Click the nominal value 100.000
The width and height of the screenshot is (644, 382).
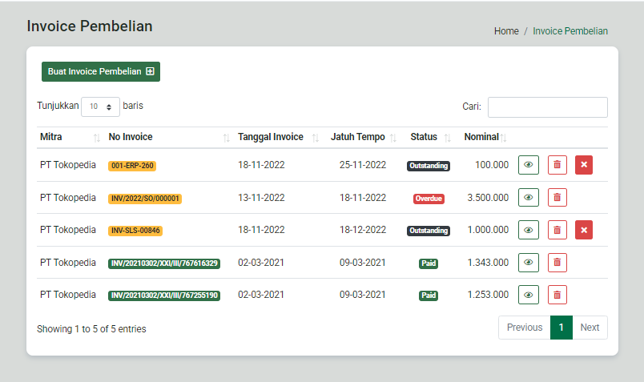click(x=492, y=165)
